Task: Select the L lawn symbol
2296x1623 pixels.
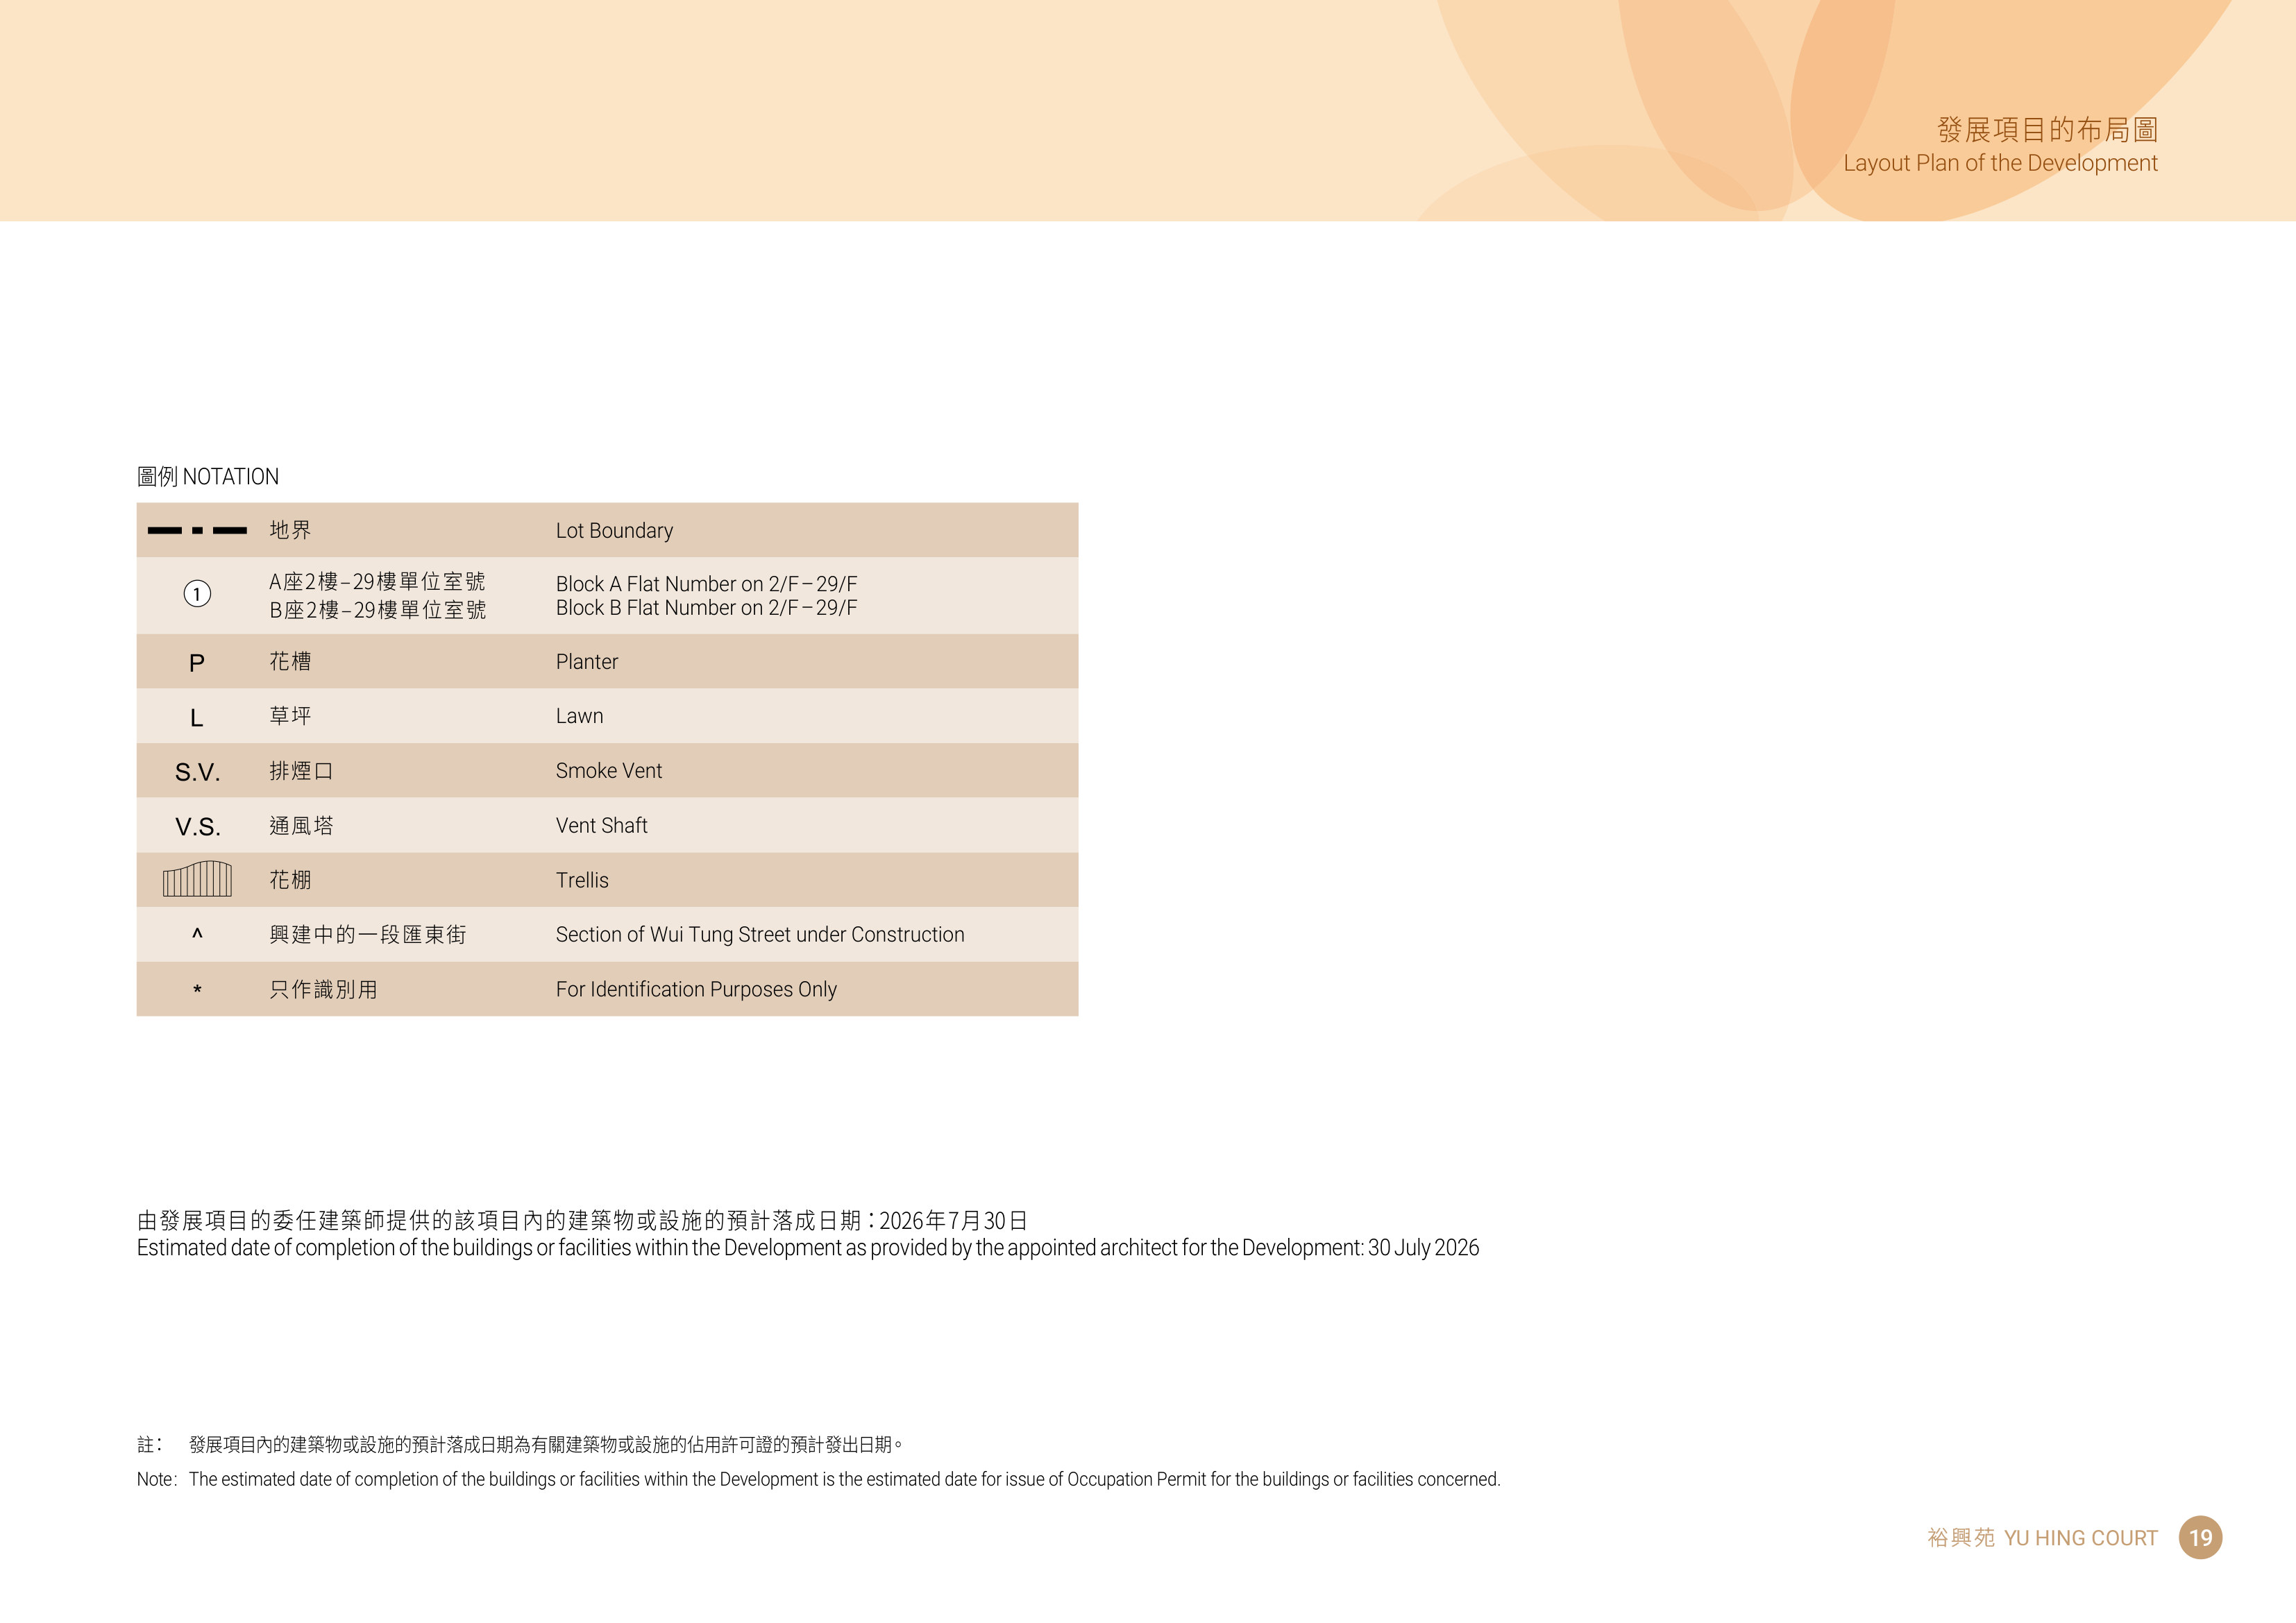Action: tap(197, 718)
